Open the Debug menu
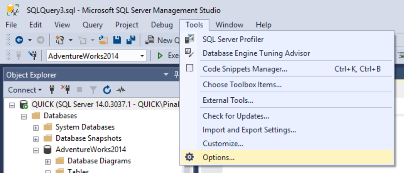The height and width of the screenshot is (173, 404). tap(162, 25)
